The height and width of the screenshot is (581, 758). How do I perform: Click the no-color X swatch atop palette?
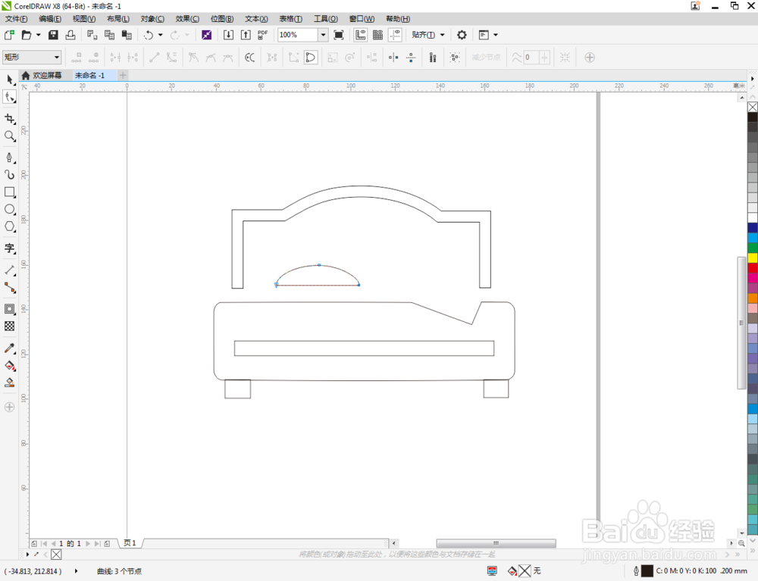[x=753, y=108]
